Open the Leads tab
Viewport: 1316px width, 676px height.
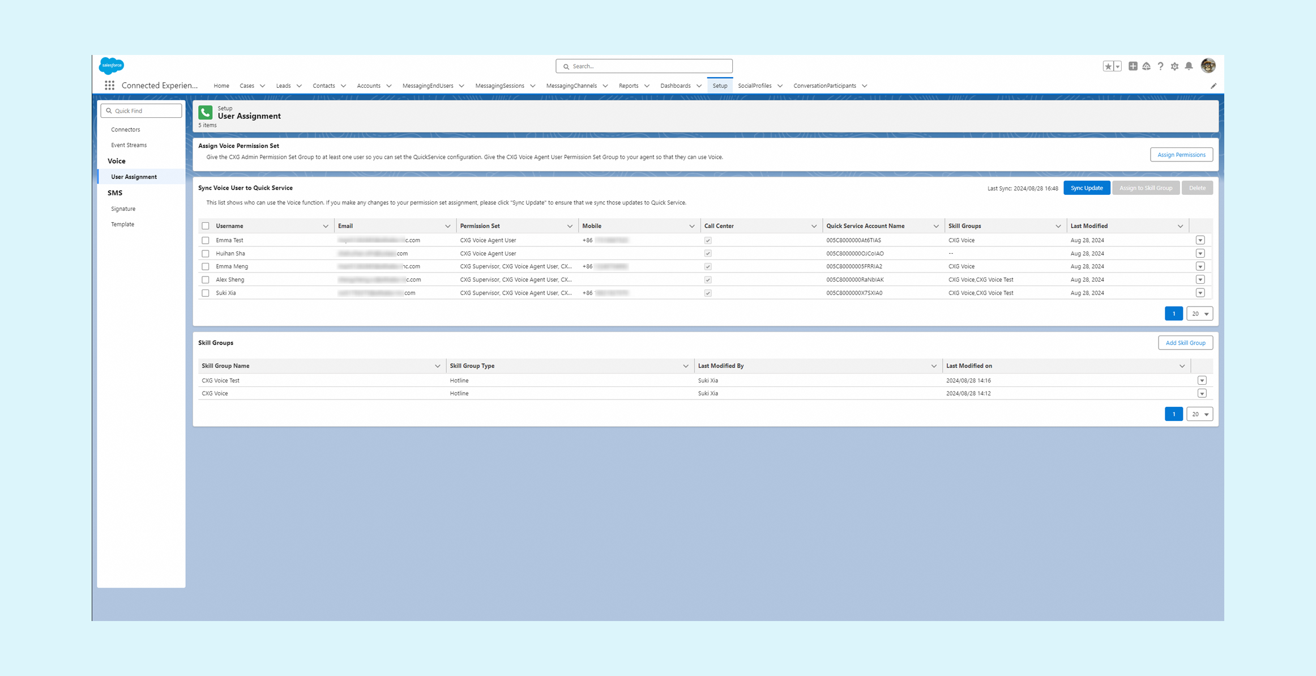[x=283, y=86]
